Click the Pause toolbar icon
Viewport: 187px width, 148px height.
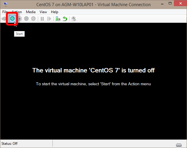pos(42,19)
